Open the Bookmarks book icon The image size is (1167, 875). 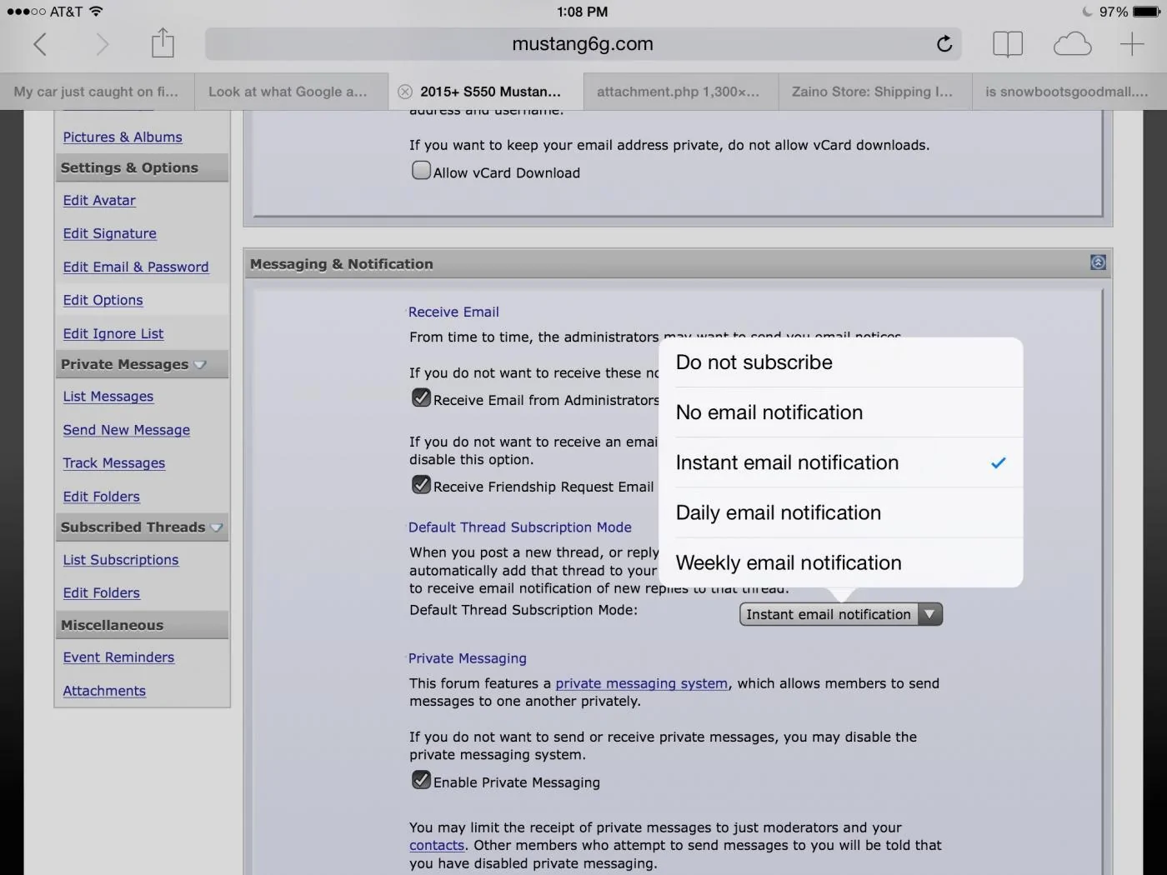coord(1007,44)
